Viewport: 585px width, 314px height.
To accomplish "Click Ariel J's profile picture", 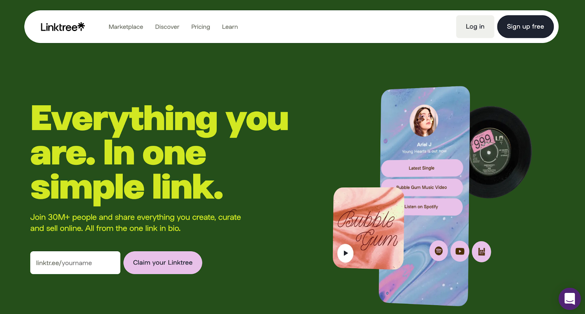I will 424,121.
